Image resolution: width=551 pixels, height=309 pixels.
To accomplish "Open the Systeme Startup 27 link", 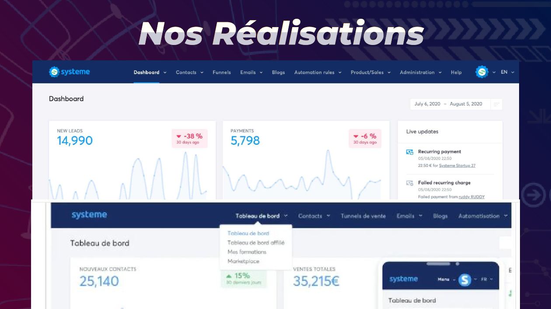I will 457,166.
